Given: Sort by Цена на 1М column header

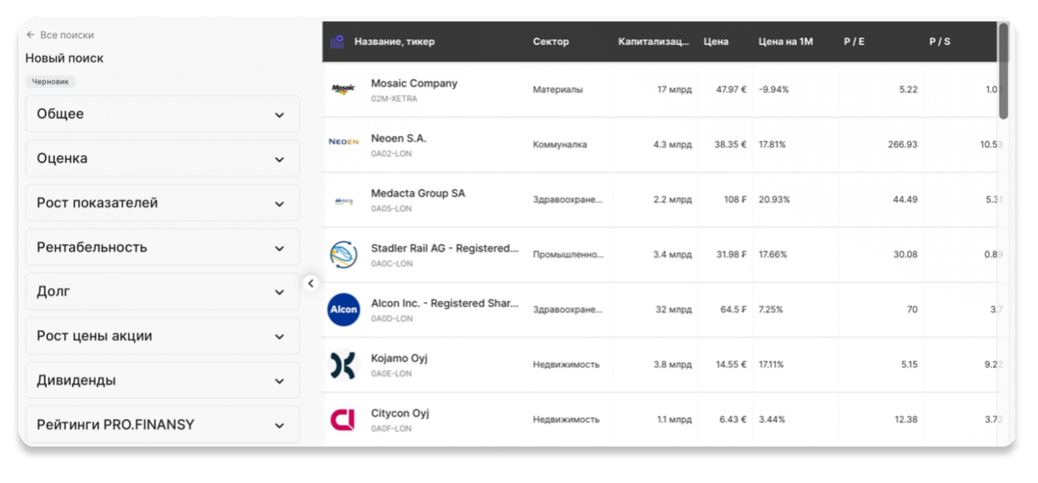Looking at the screenshot, I should 785,42.
